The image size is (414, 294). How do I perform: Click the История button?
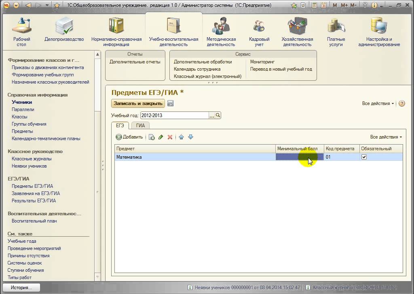coord(21,288)
